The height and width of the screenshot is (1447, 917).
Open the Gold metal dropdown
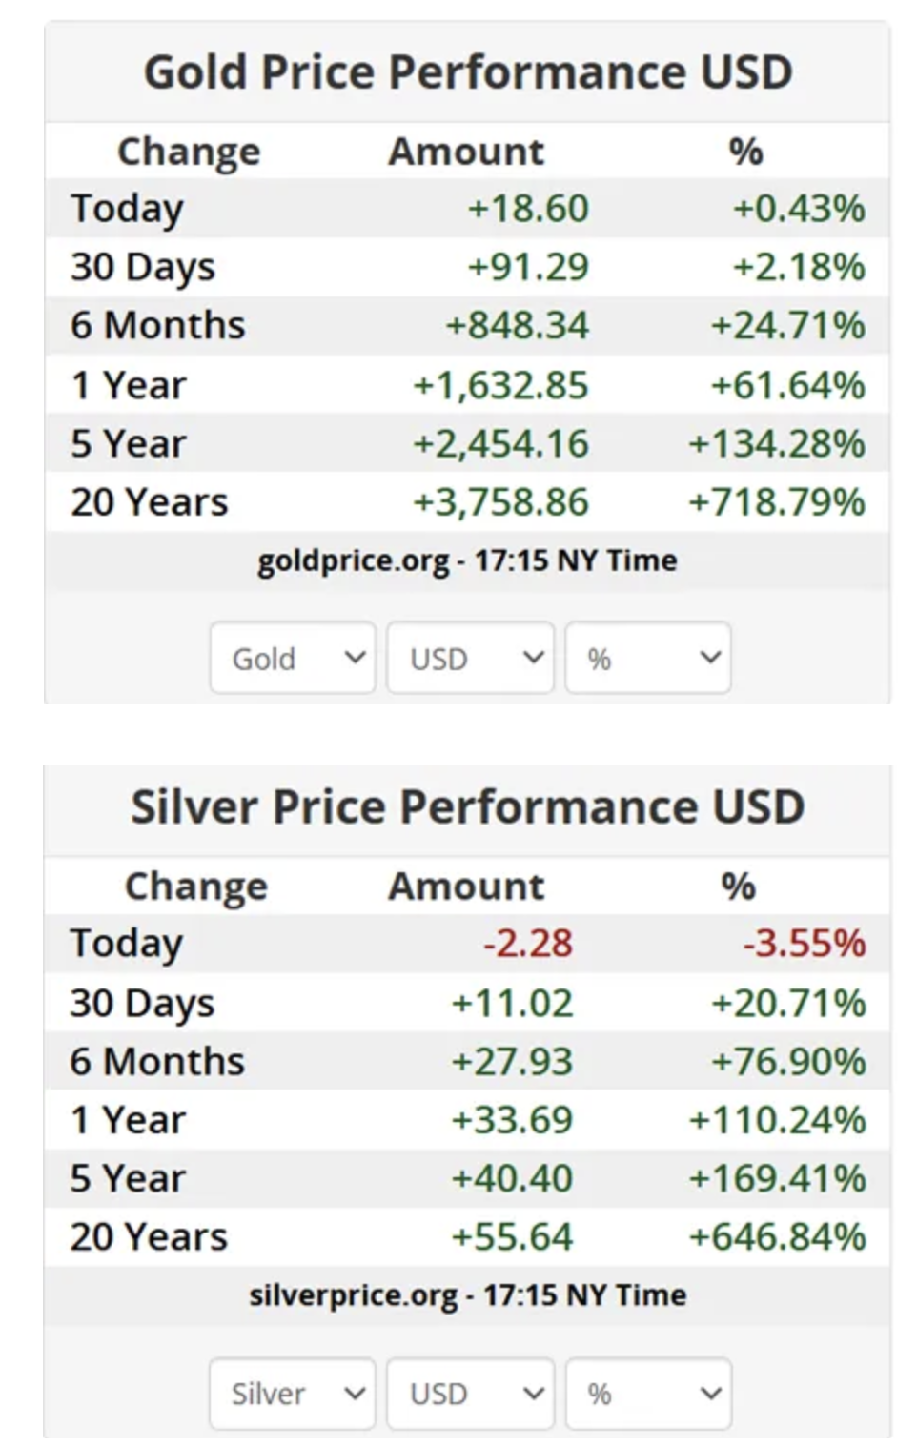(293, 658)
